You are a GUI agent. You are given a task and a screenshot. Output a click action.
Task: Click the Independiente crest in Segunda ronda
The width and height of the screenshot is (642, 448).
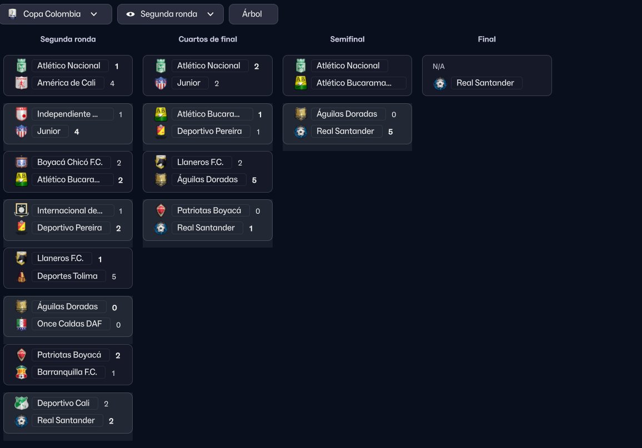pos(21,114)
